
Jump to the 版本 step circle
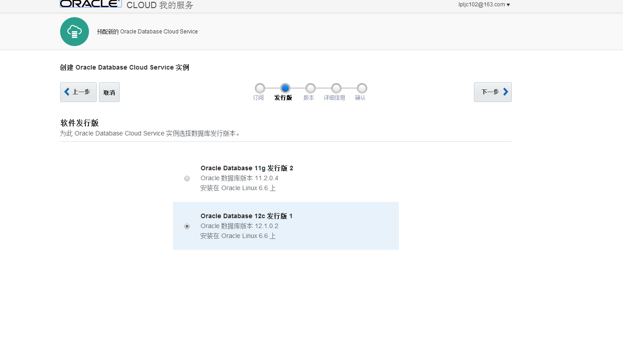310,88
